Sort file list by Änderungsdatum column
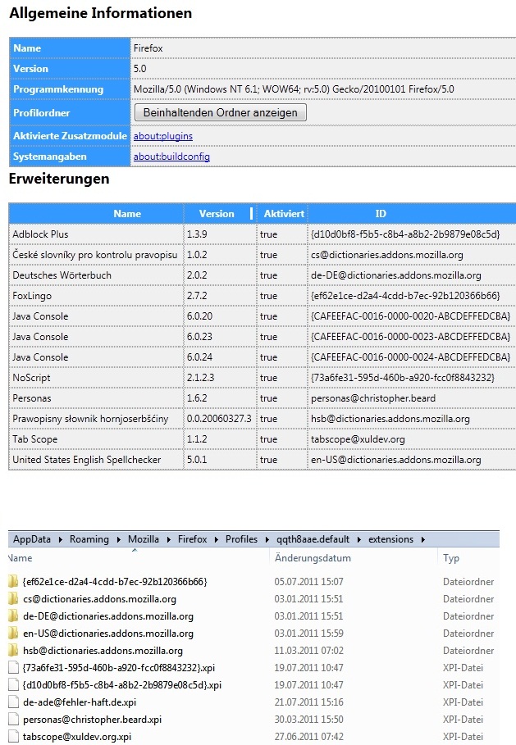 pyautogui.click(x=313, y=558)
